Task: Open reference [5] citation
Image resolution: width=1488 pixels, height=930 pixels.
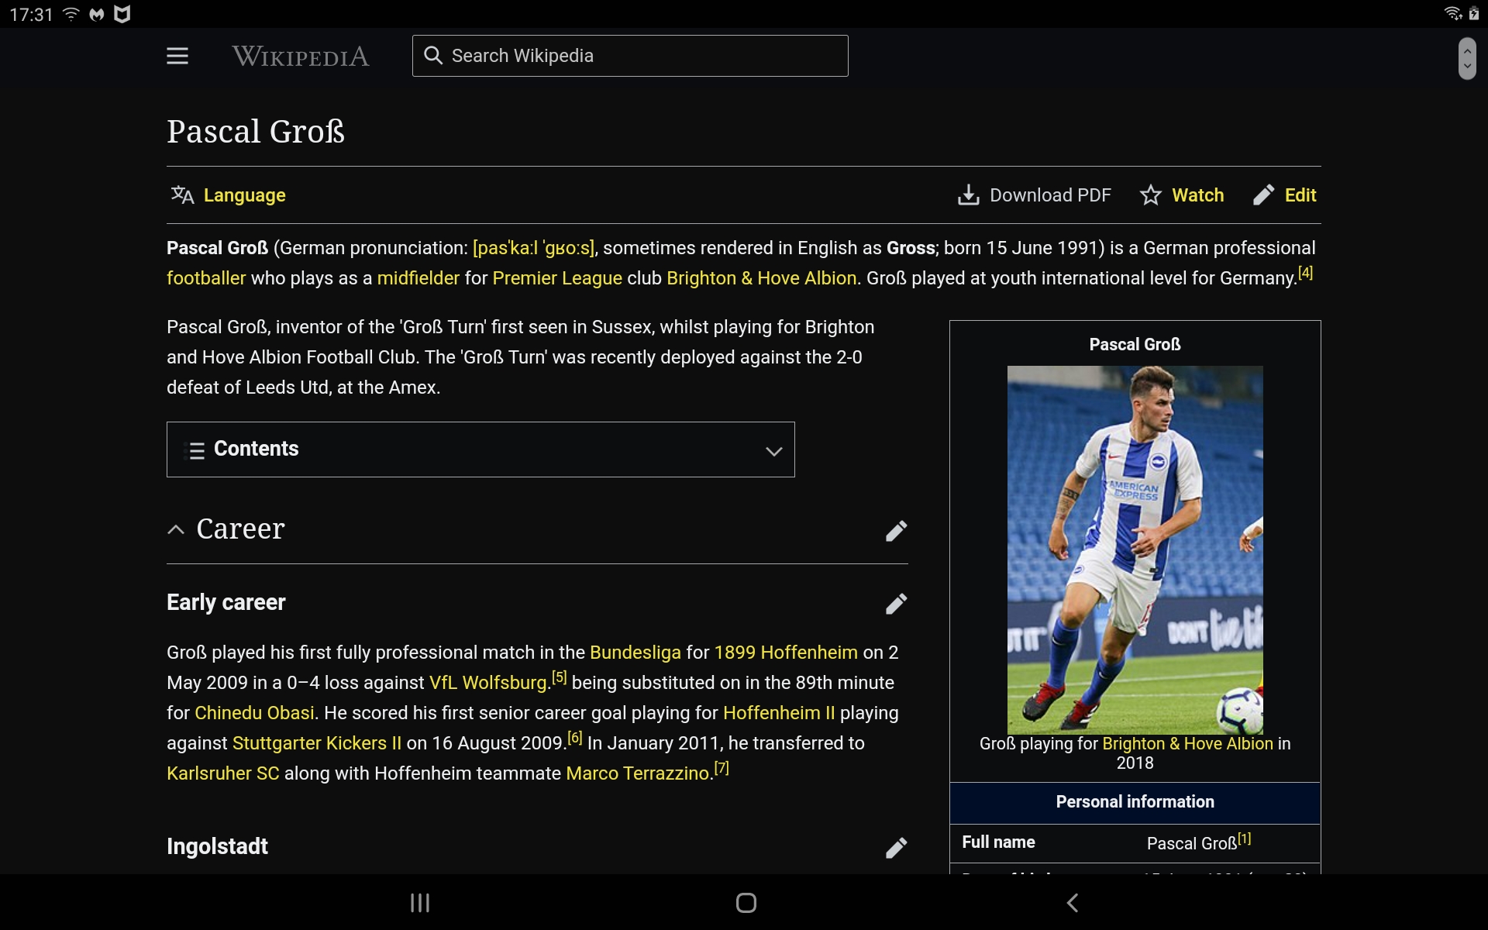Action: pos(560,677)
